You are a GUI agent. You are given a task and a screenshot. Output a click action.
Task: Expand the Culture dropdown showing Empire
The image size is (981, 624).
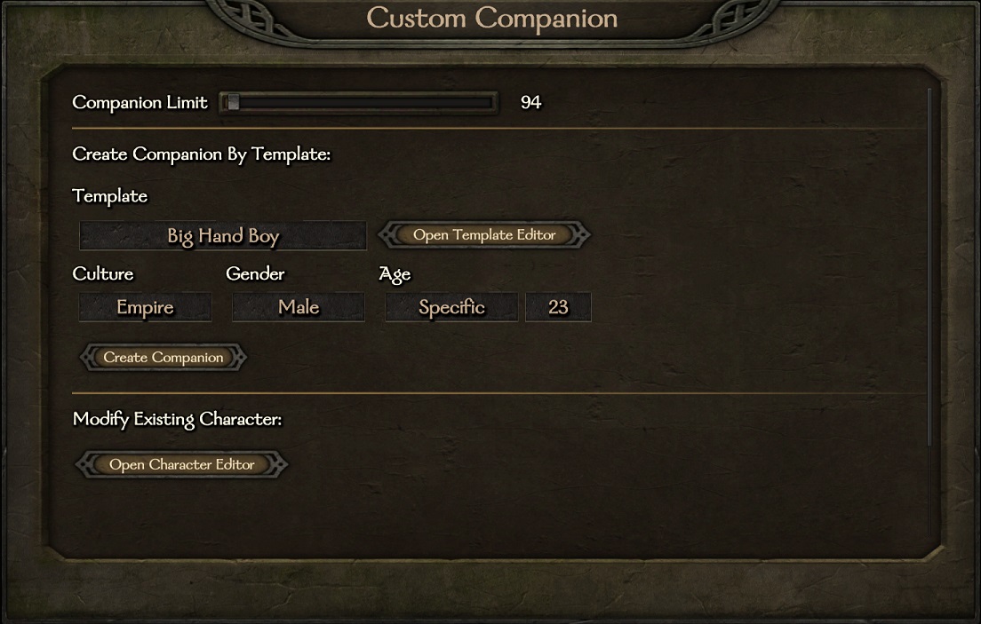pos(146,307)
